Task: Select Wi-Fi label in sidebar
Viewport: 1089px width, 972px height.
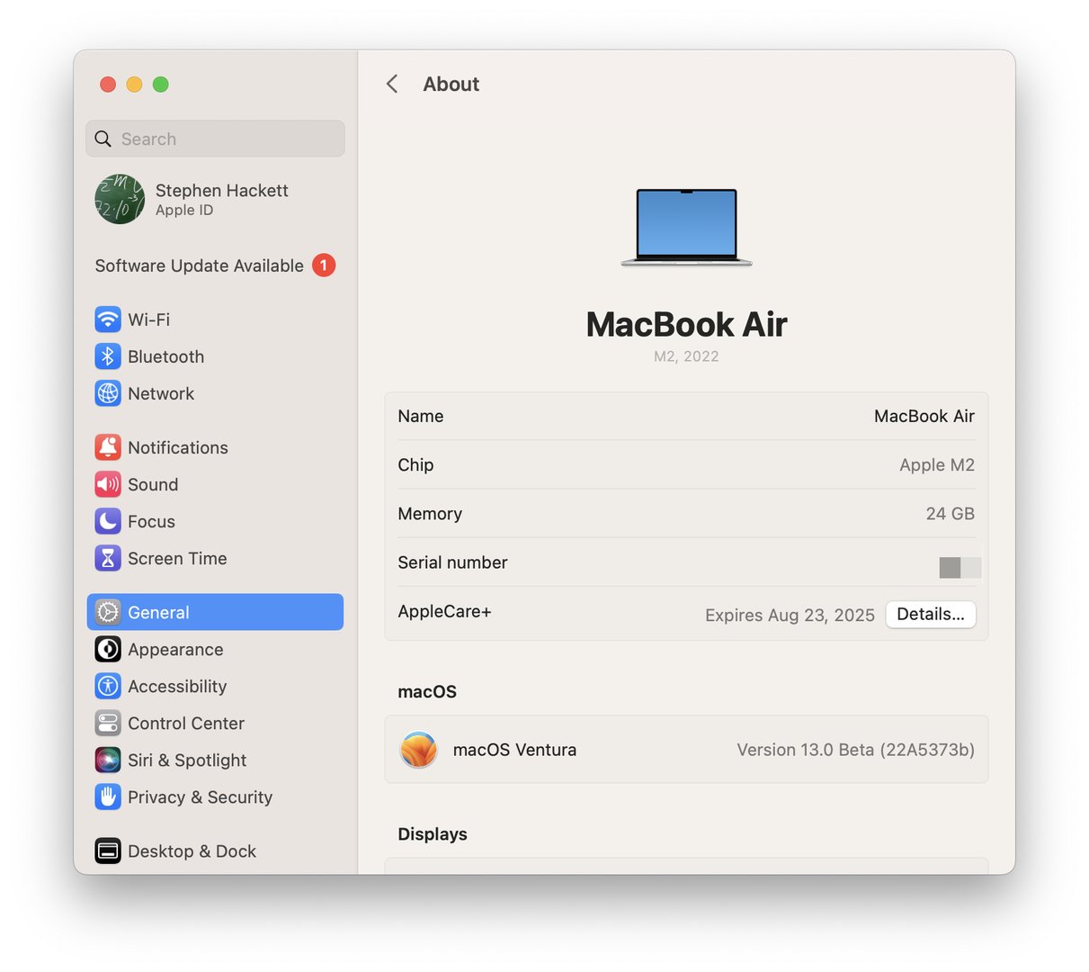Action: click(148, 319)
